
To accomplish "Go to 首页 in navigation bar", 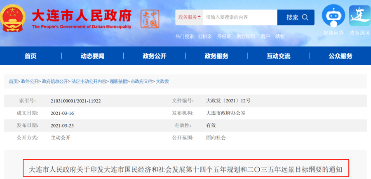I will pyautogui.click(x=31, y=56).
